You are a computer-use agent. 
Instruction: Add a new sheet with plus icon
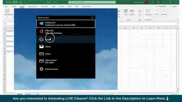[x=38, y=94]
